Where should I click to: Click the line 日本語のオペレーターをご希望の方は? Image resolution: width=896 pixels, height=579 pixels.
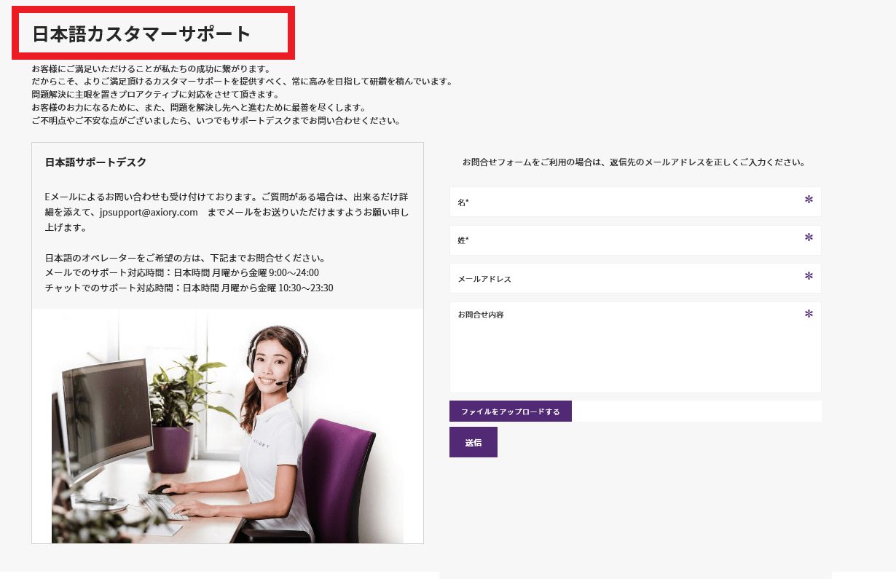(x=185, y=258)
